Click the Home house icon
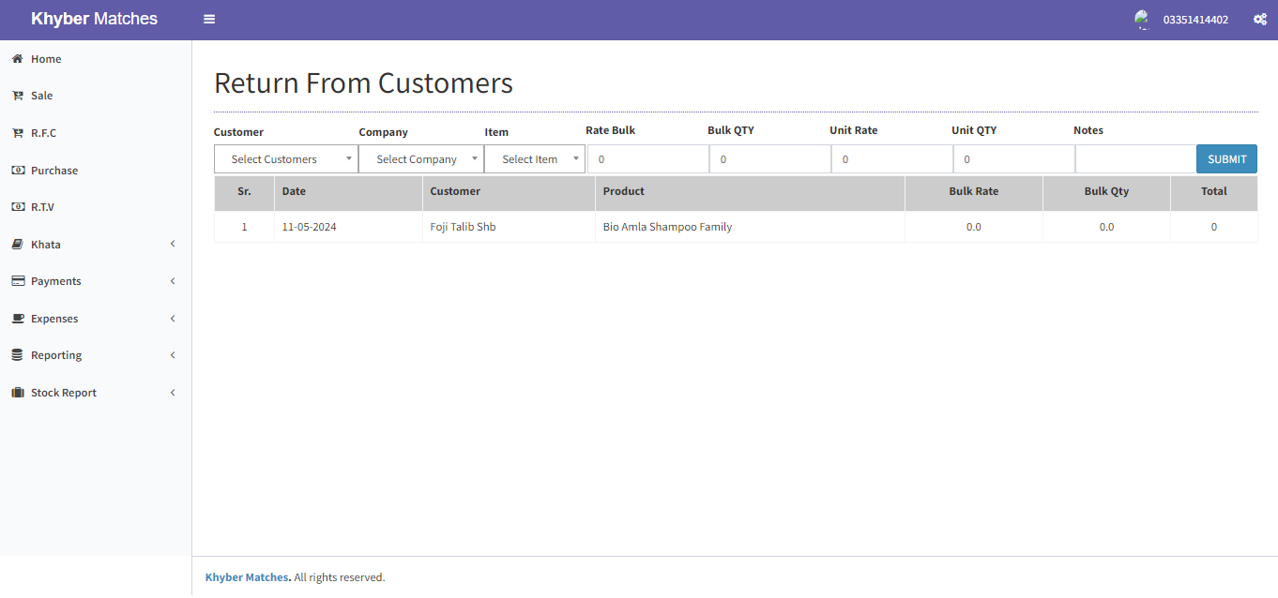The height and width of the screenshot is (598, 1278). click(17, 59)
